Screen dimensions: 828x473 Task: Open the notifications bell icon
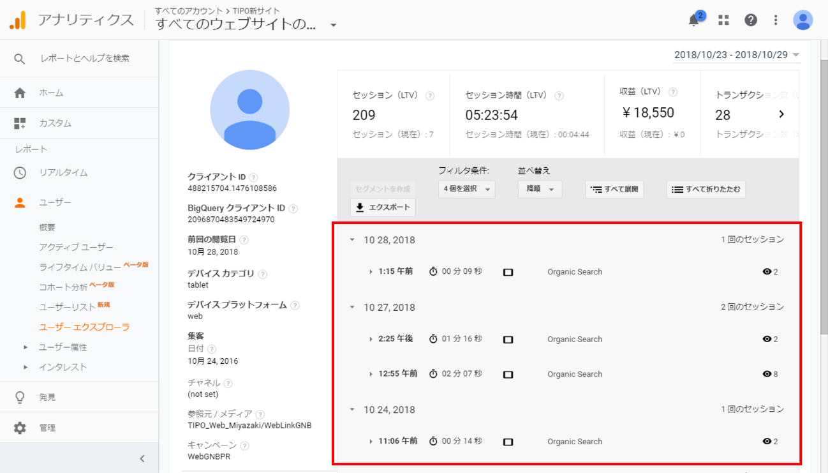694,20
